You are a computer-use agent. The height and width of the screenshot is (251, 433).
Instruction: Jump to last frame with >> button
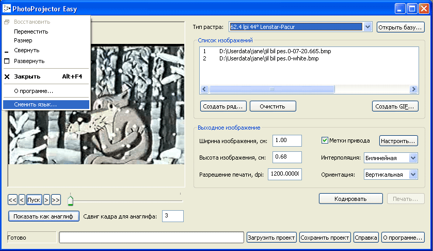point(56,200)
